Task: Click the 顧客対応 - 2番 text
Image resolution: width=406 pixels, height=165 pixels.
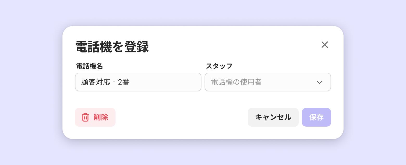Action: pyautogui.click(x=105, y=82)
